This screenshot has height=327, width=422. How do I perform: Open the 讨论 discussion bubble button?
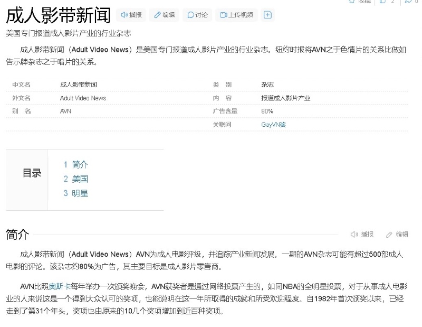(x=197, y=15)
